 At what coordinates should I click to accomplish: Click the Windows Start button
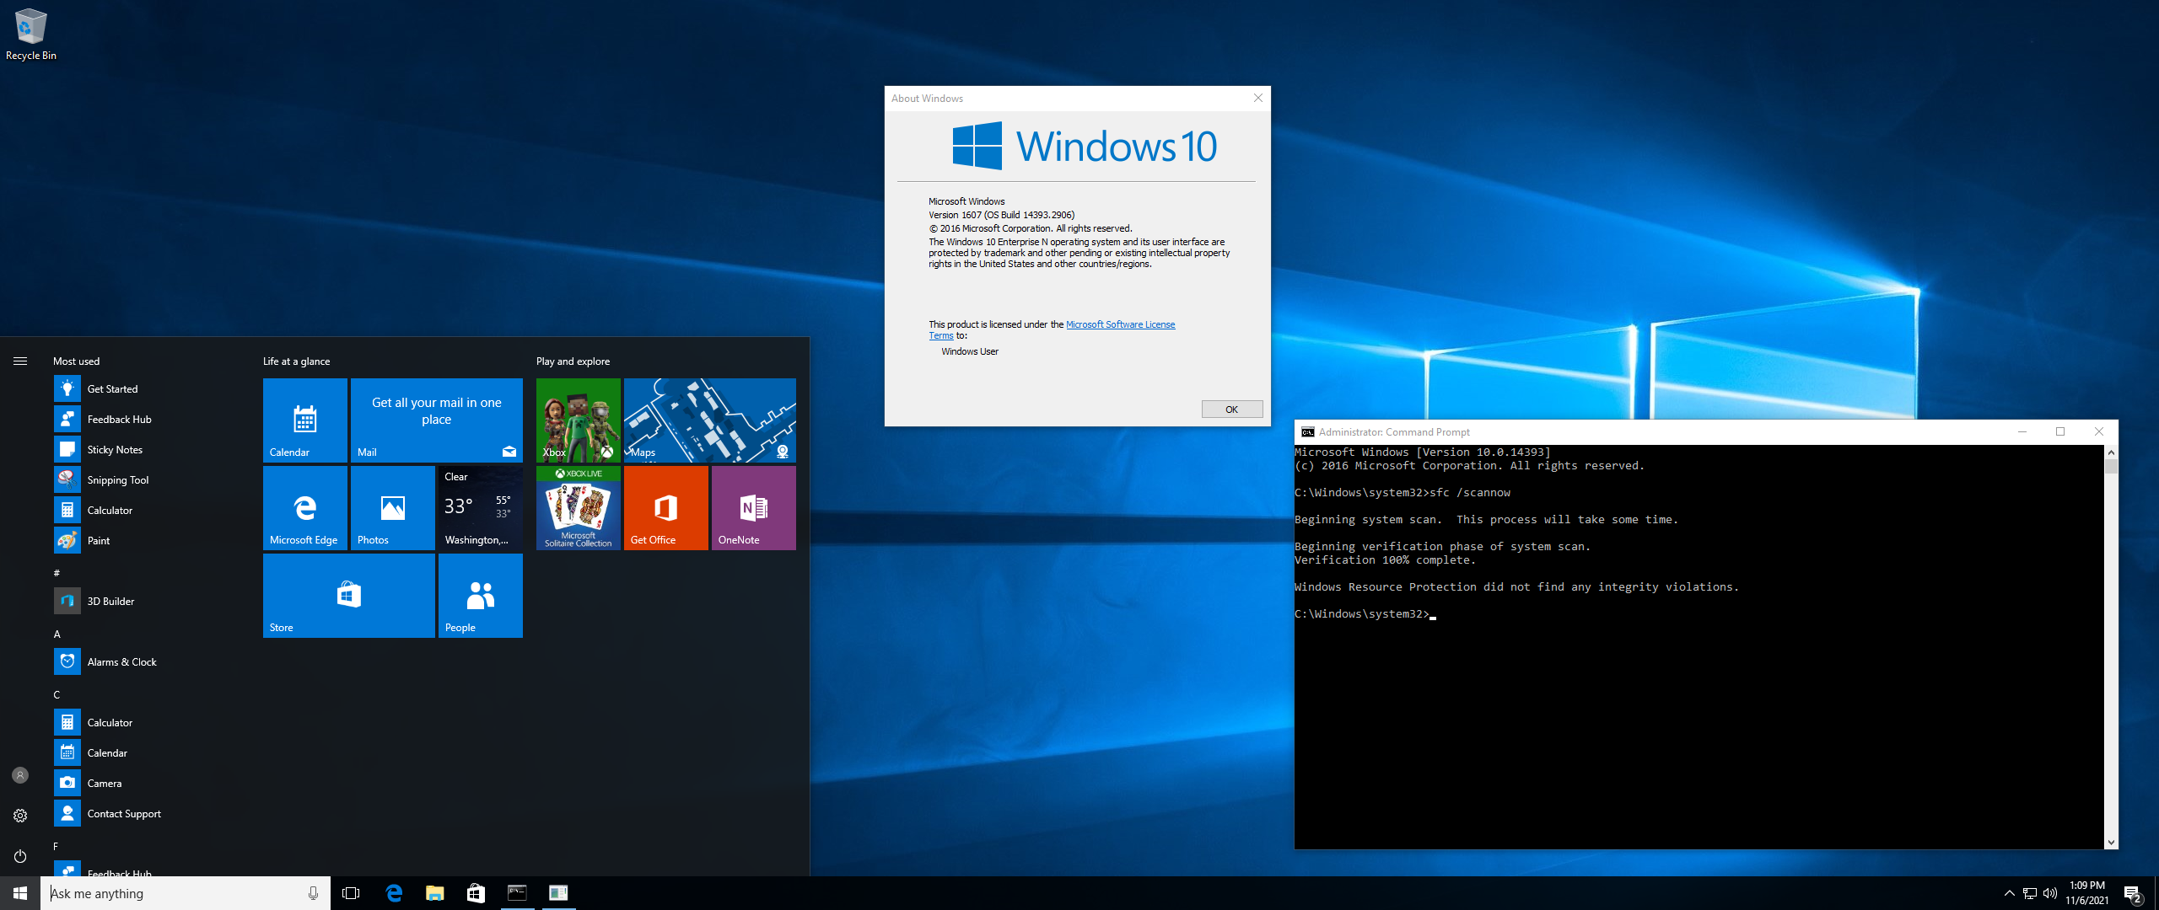[x=20, y=893]
